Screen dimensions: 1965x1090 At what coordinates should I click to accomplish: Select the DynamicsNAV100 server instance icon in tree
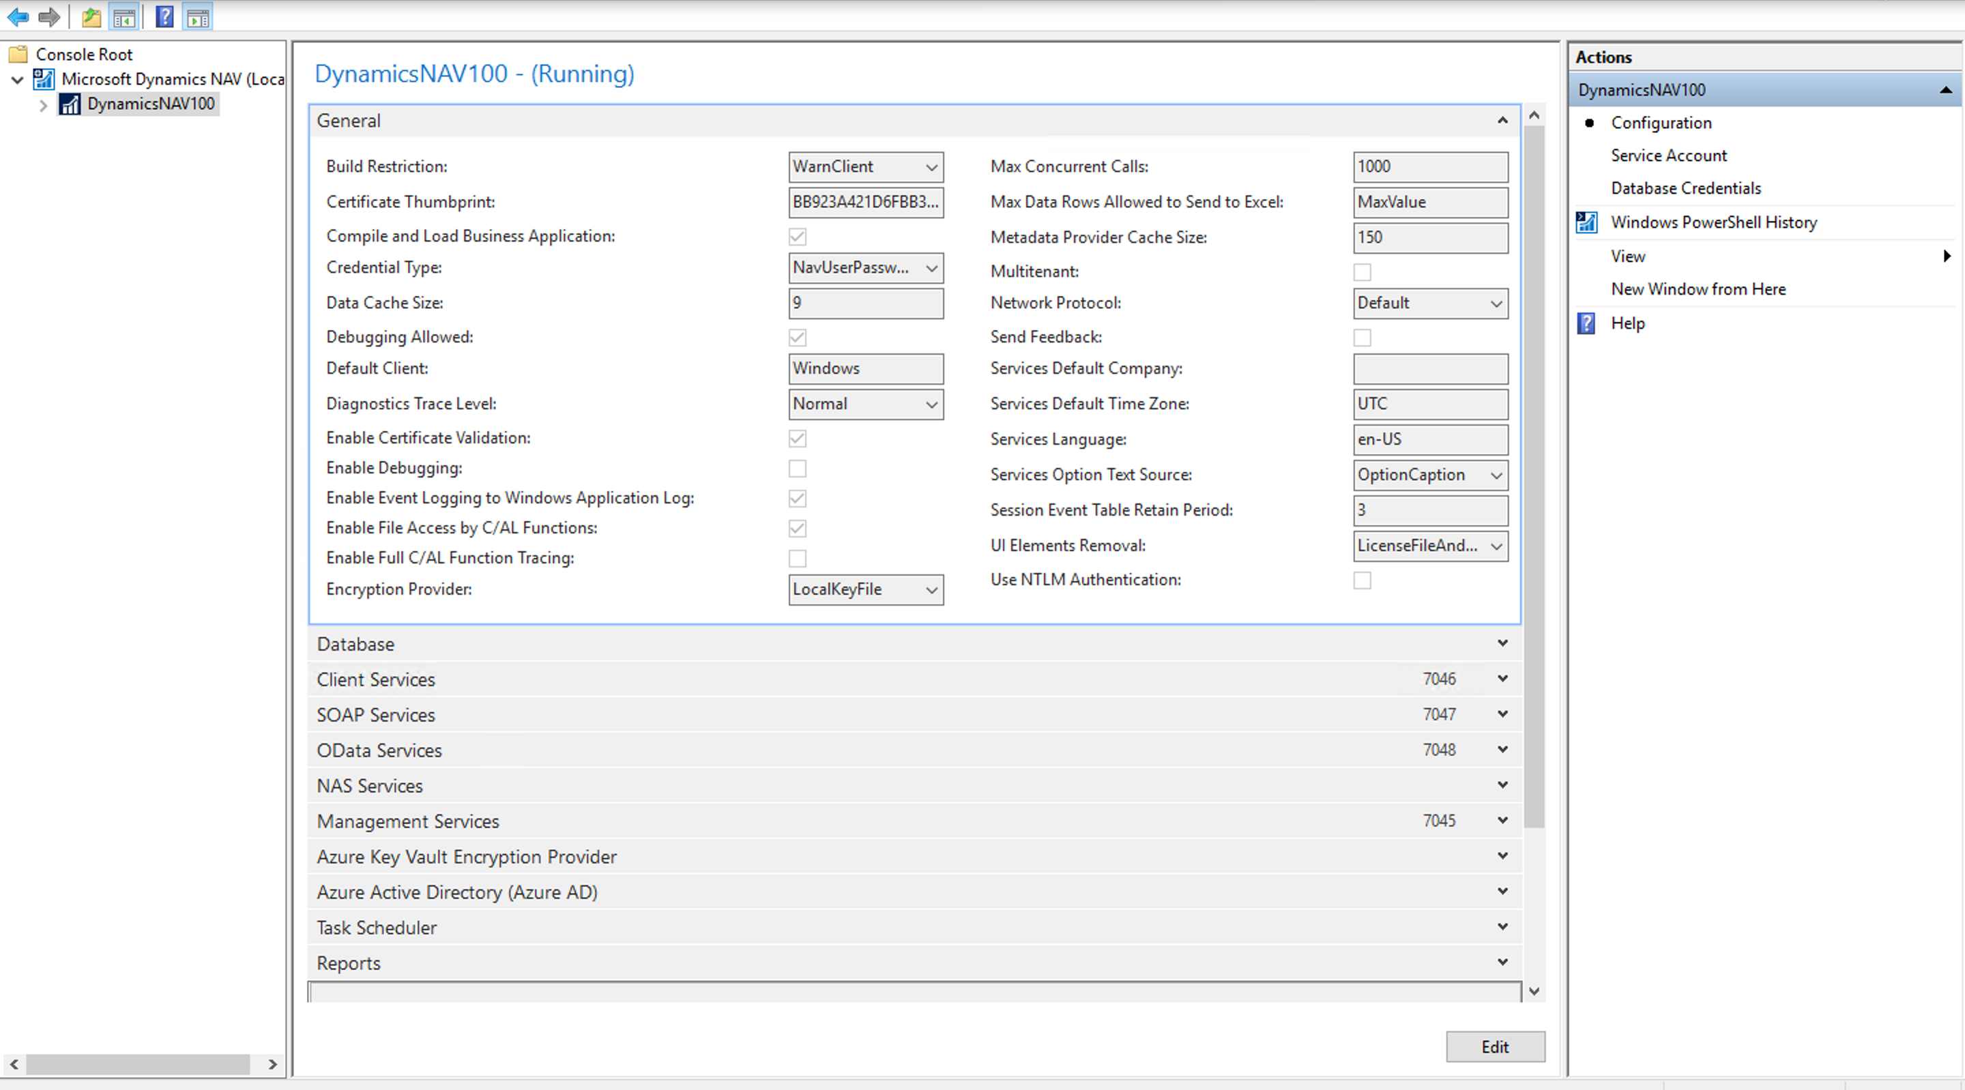tap(70, 104)
